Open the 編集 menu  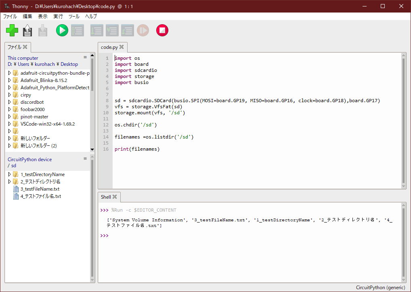click(x=27, y=16)
